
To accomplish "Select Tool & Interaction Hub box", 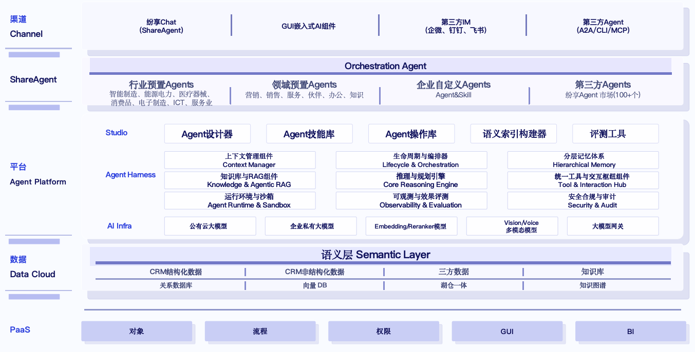I will pos(583,180).
